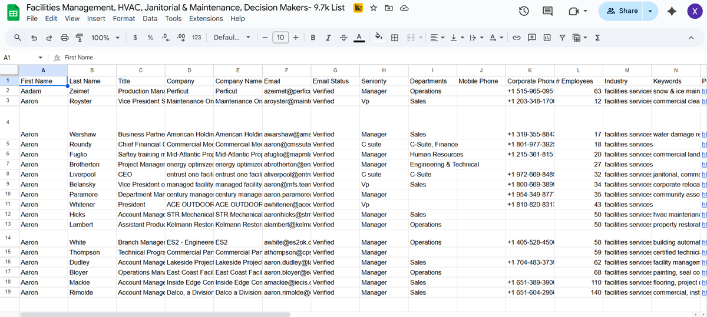Open the Edit menu
Image resolution: width=707 pixels, height=317 pixels.
51,18
